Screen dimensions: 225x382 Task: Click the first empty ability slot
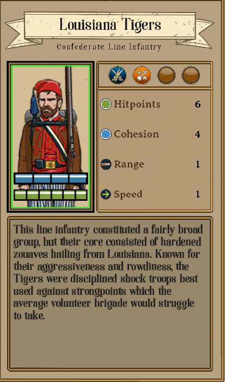(166, 75)
